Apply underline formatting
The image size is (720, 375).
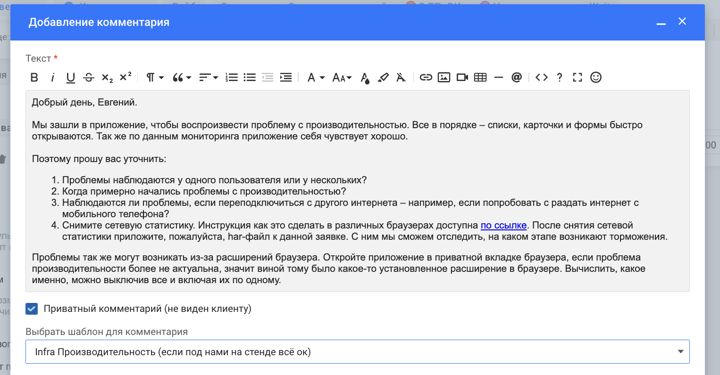tap(71, 77)
